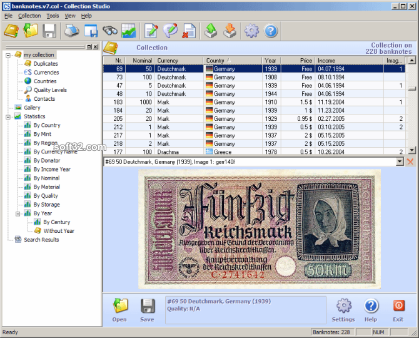Open the View menu
419x338 pixels.
point(70,16)
